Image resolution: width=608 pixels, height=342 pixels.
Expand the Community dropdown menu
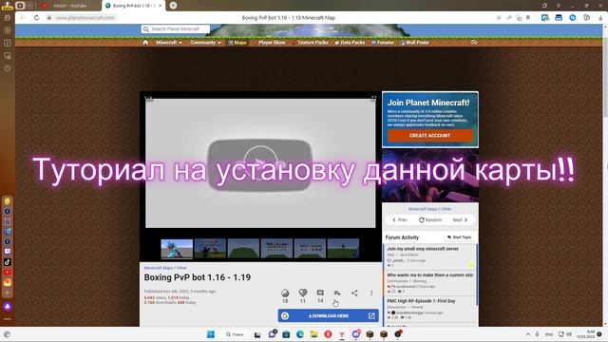pos(205,42)
